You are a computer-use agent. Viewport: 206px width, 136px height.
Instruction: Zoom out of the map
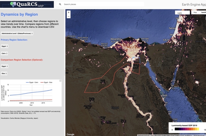point(69,17)
